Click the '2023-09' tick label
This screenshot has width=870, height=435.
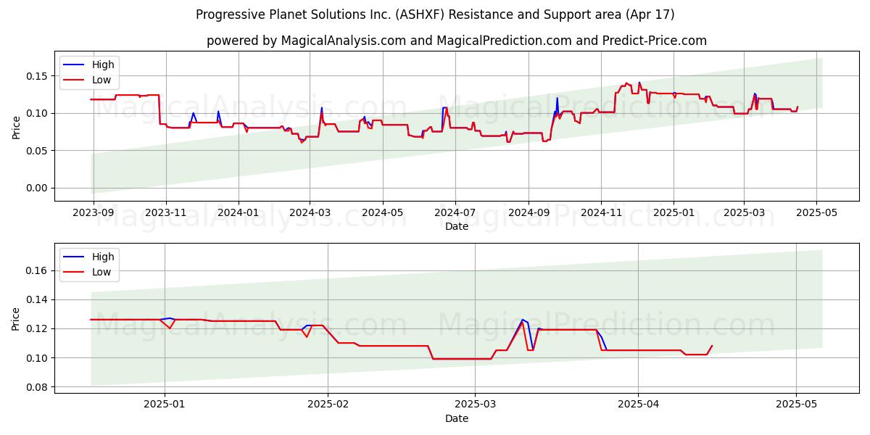tap(93, 212)
